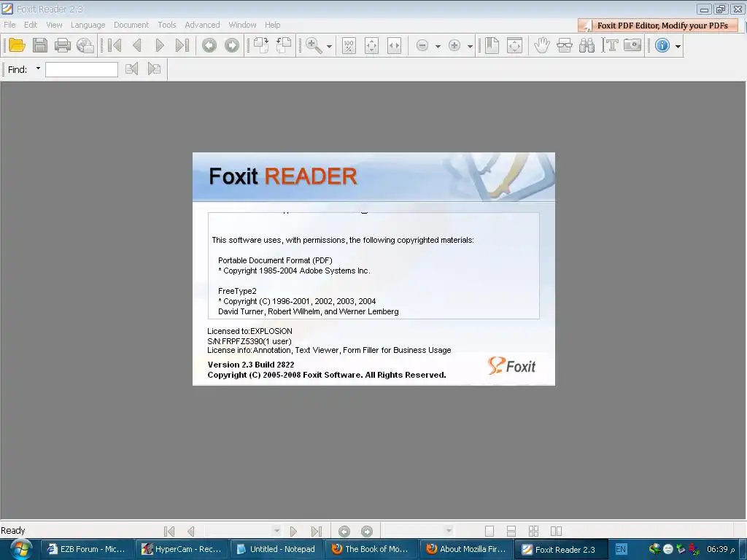
Task: Open the Tools menu
Action: pyautogui.click(x=167, y=25)
